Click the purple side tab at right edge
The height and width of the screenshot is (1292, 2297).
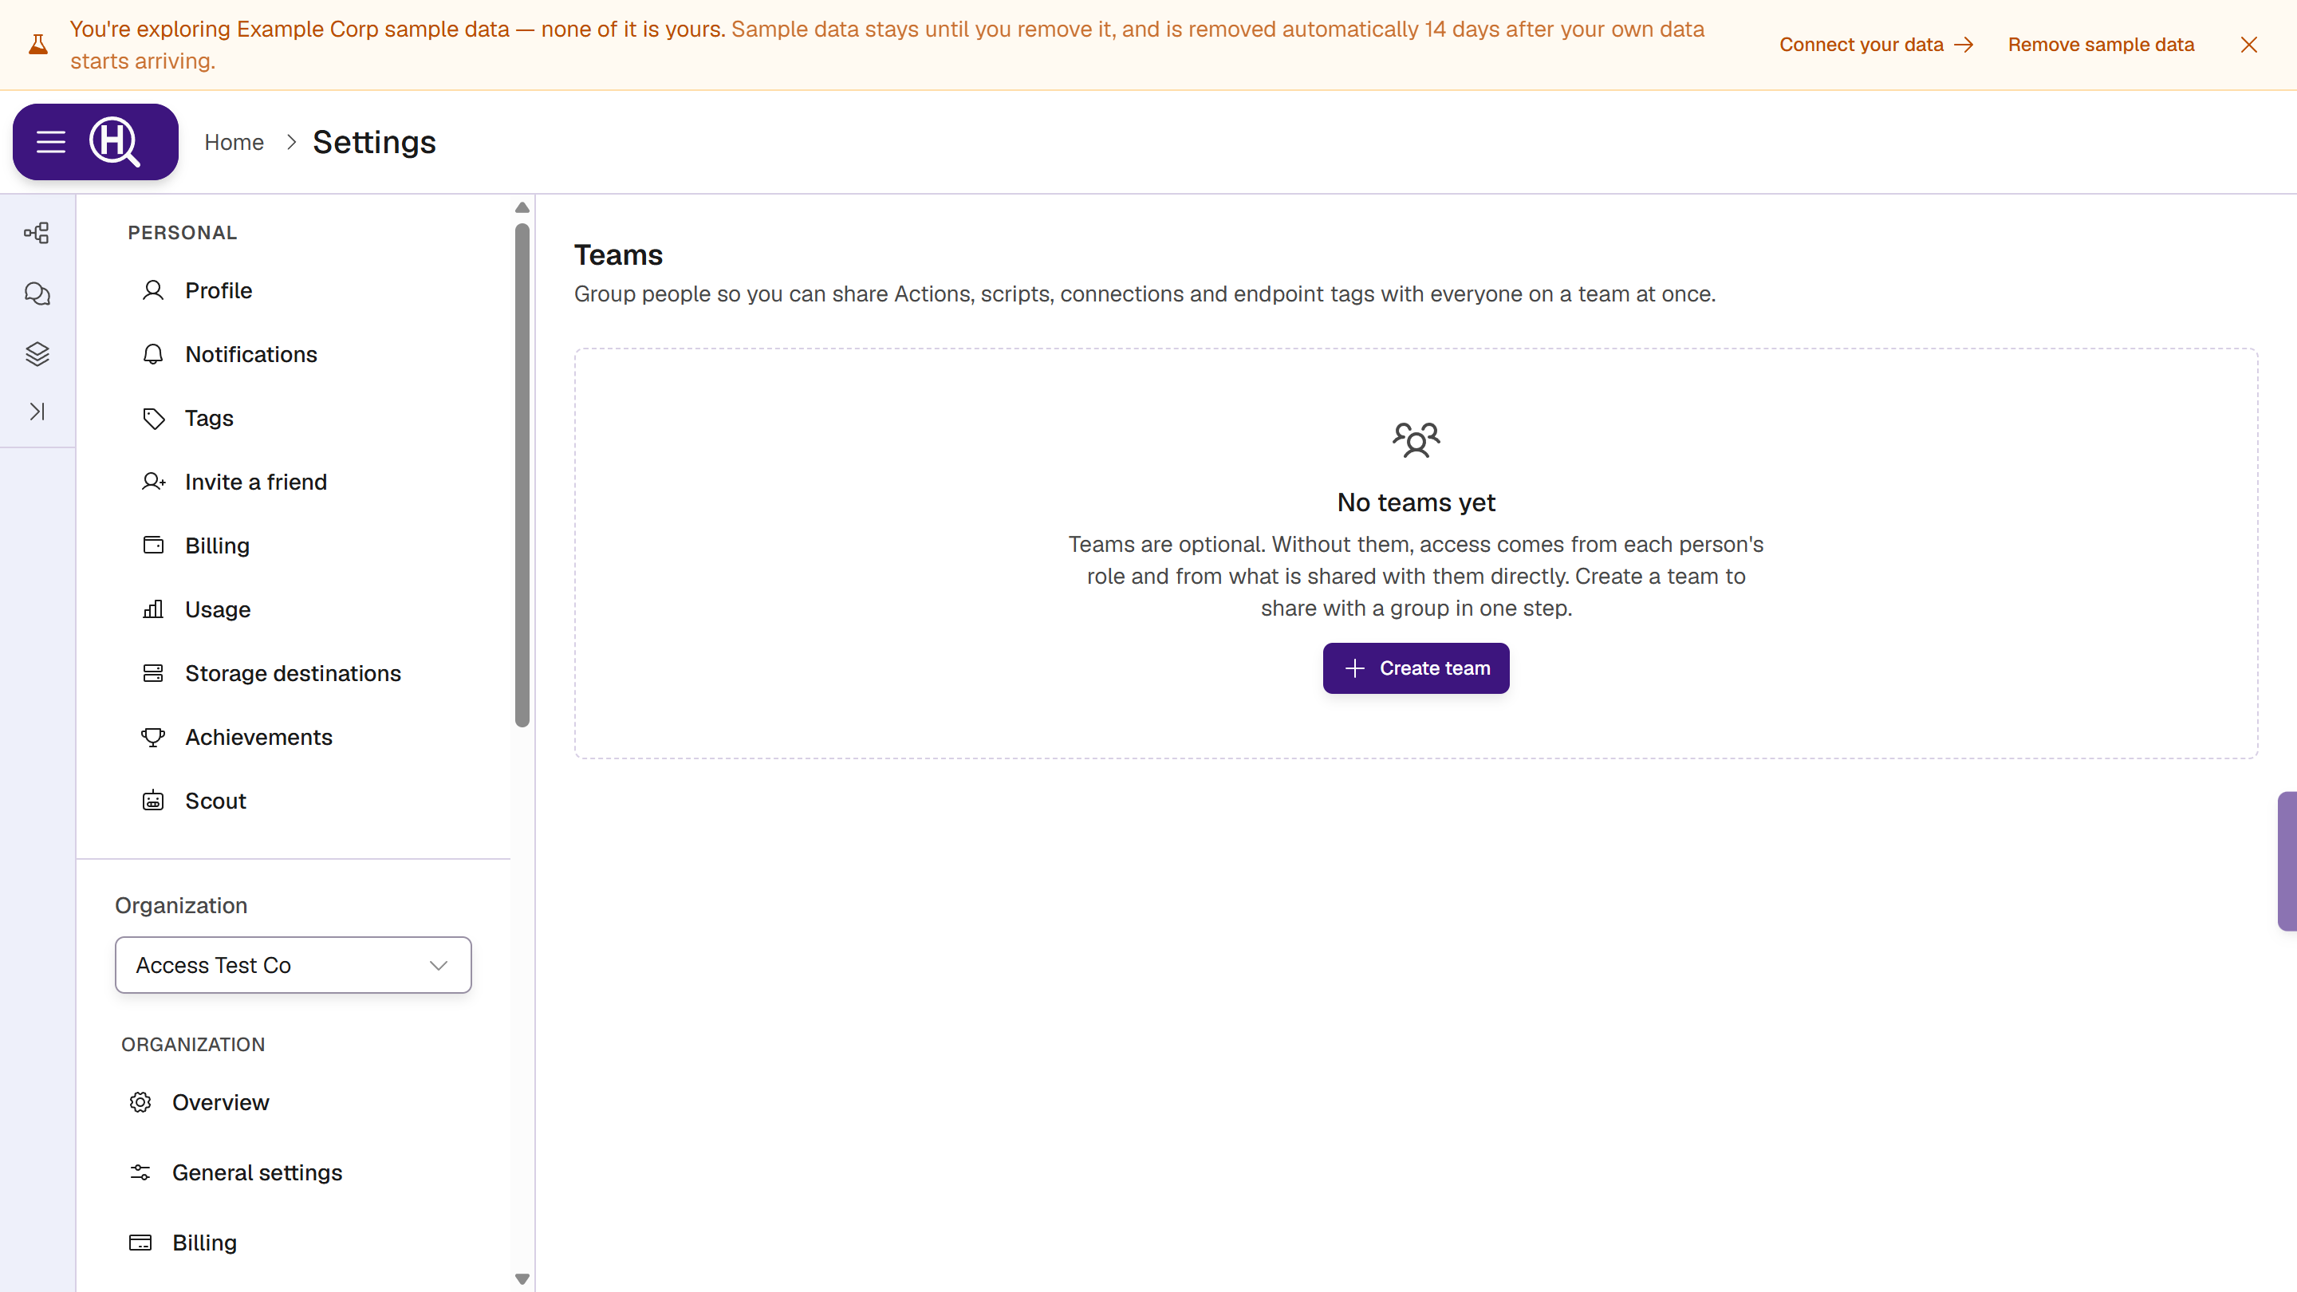pos(2287,861)
